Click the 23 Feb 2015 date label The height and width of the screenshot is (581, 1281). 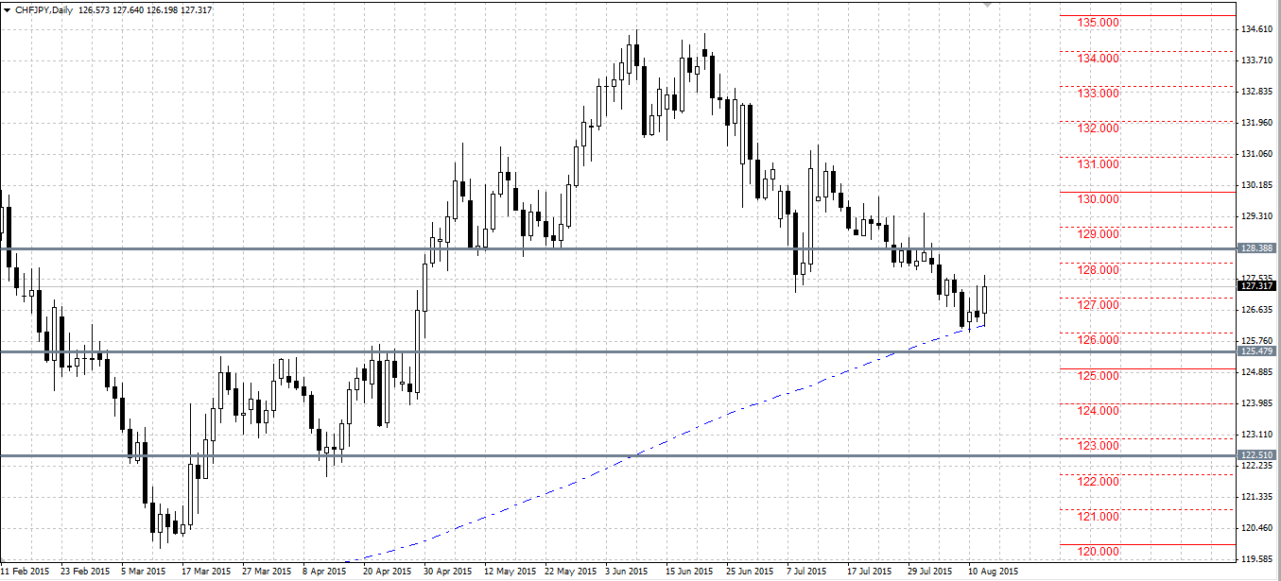(x=85, y=572)
